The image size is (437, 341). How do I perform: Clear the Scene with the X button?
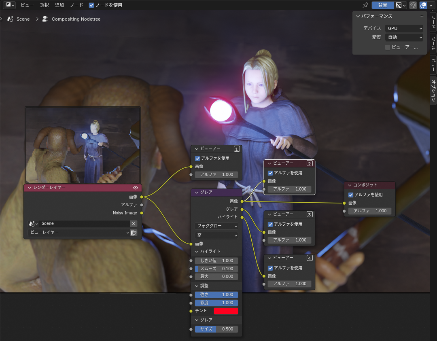134,223
